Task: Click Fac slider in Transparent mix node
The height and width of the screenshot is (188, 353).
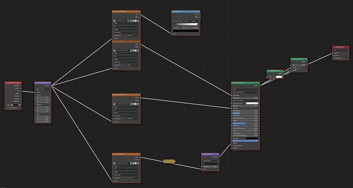Action: click(299, 65)
